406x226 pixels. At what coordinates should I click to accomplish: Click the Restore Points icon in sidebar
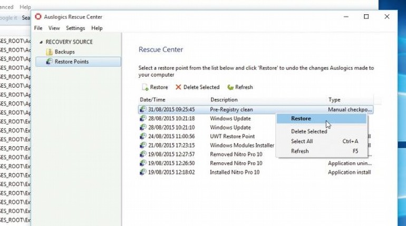(50, 62)
